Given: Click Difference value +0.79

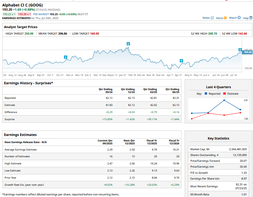Looking at the screenshot, I should pos(154,112).
